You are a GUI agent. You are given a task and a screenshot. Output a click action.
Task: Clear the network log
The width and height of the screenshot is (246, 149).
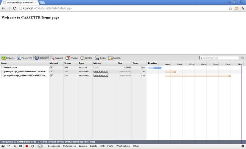33,146
